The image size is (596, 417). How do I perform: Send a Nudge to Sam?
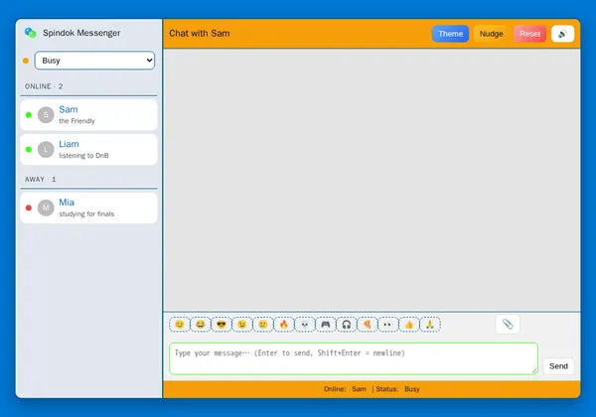(x=491, y=34)
